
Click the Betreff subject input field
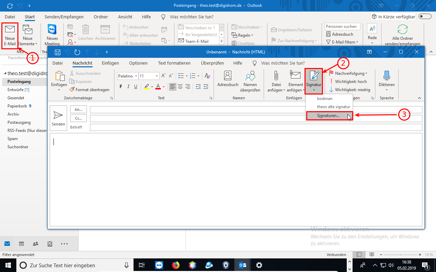pos(255,127)
